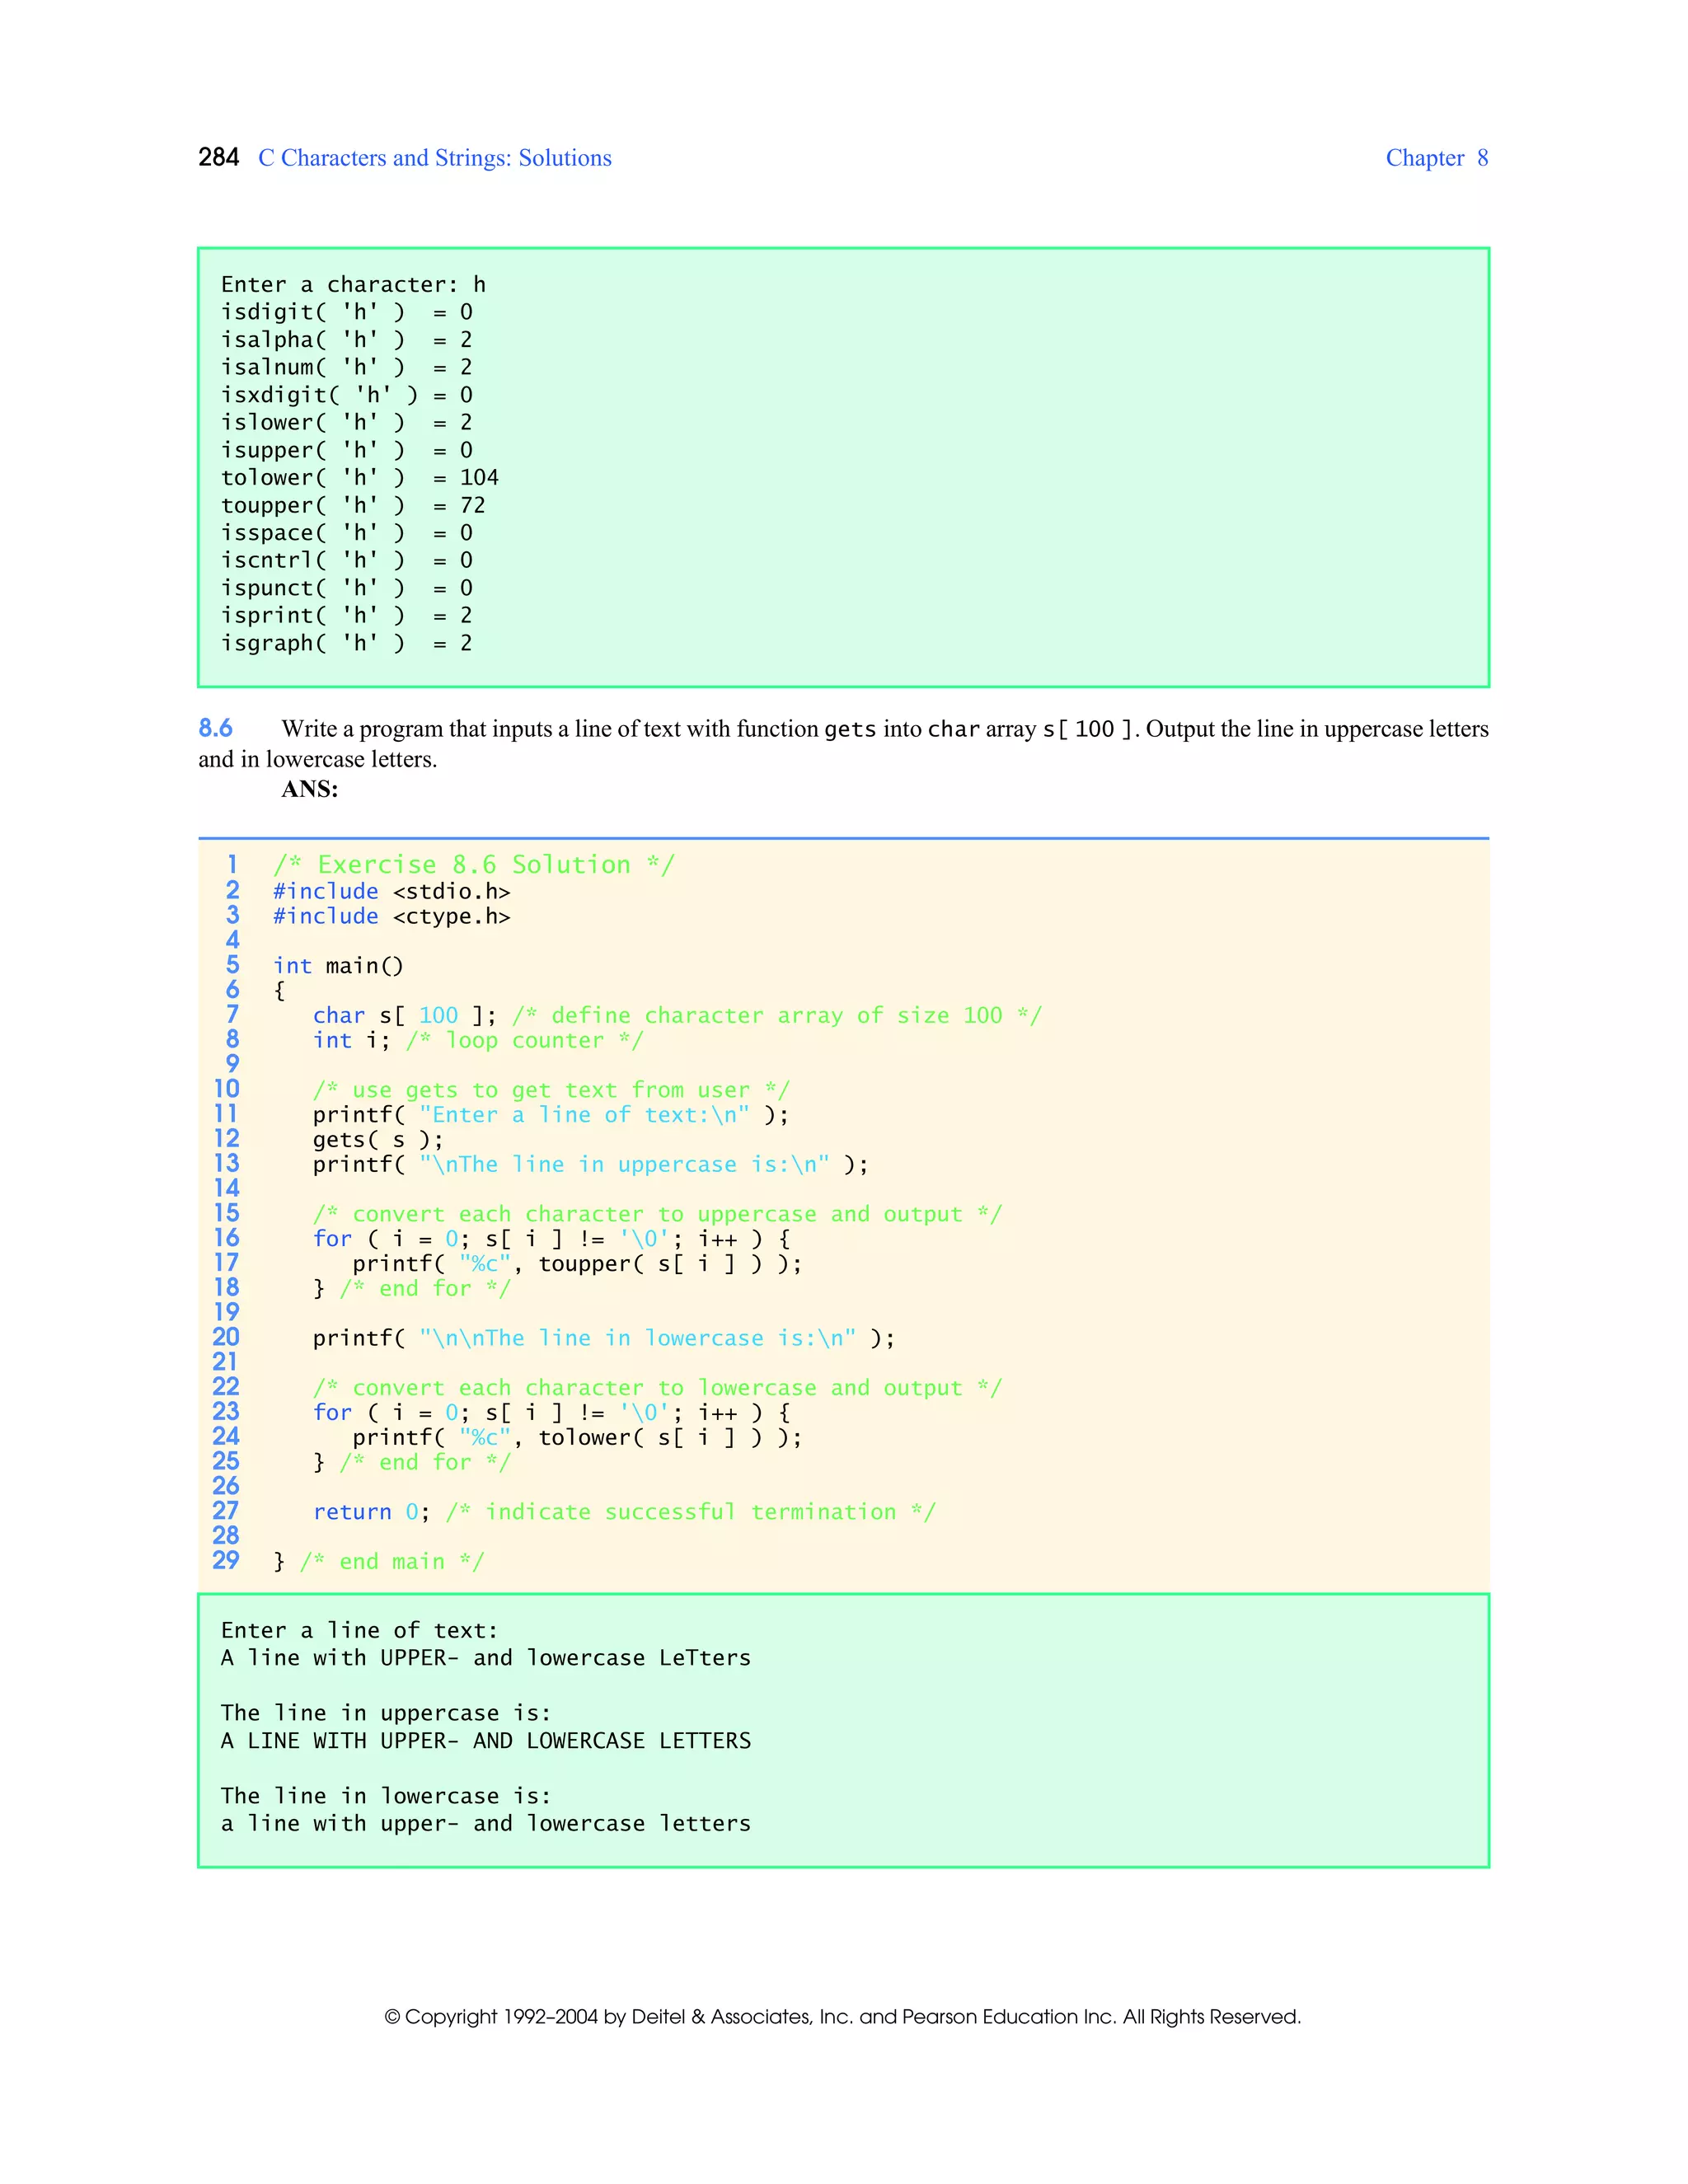
Task: Click the for loop on code line 16
Action: click(x=551, y=1239)
